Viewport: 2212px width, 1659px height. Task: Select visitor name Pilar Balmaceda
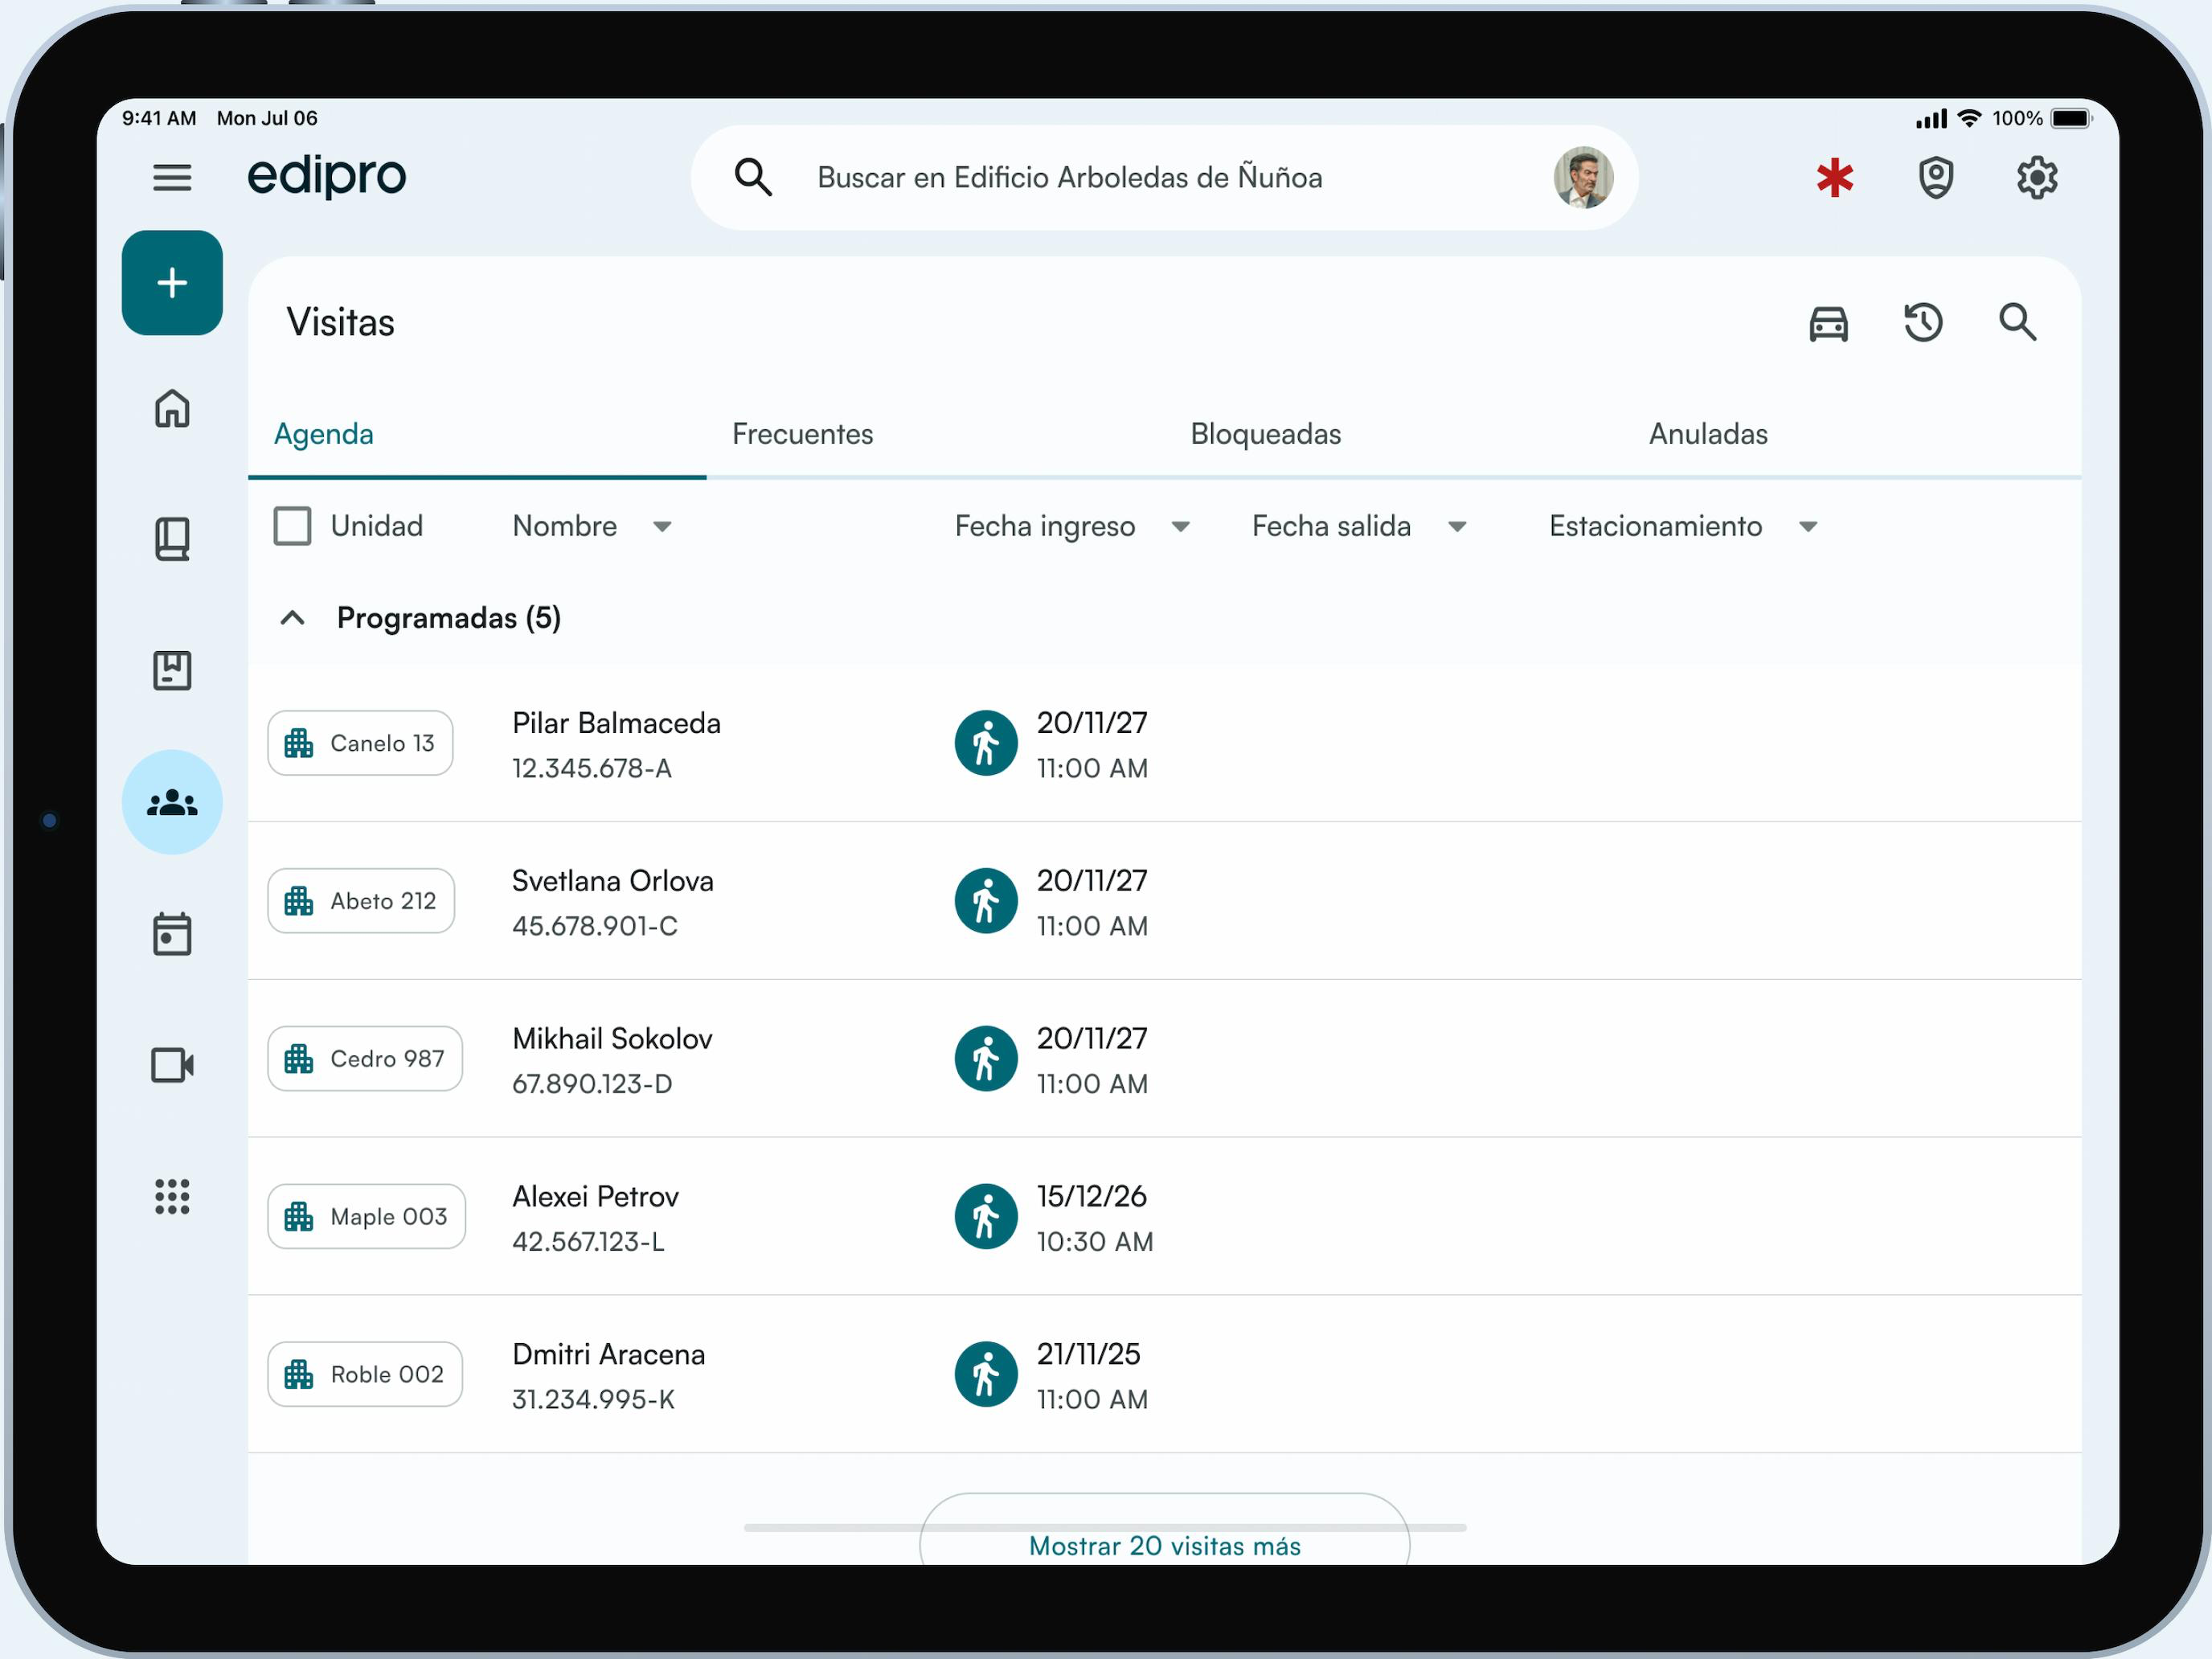(x=616, y=723)
